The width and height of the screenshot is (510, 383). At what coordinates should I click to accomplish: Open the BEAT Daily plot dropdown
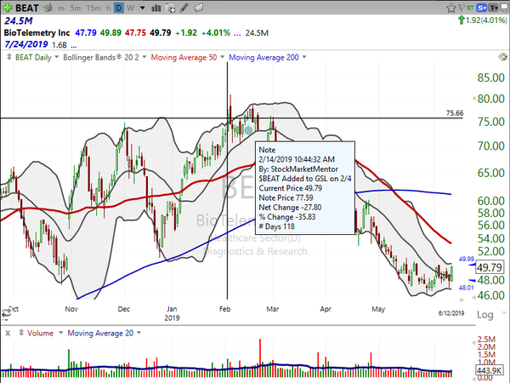[57, 57]
